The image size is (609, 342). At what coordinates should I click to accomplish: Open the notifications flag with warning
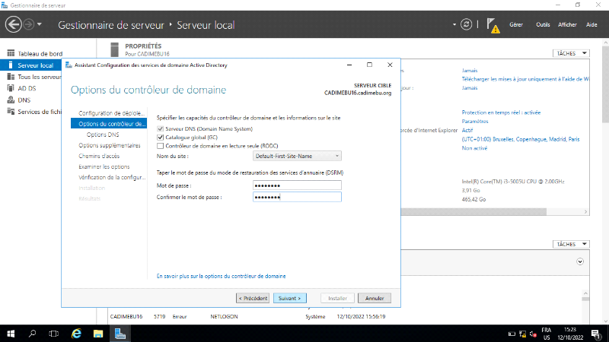[x=493, y=25]
